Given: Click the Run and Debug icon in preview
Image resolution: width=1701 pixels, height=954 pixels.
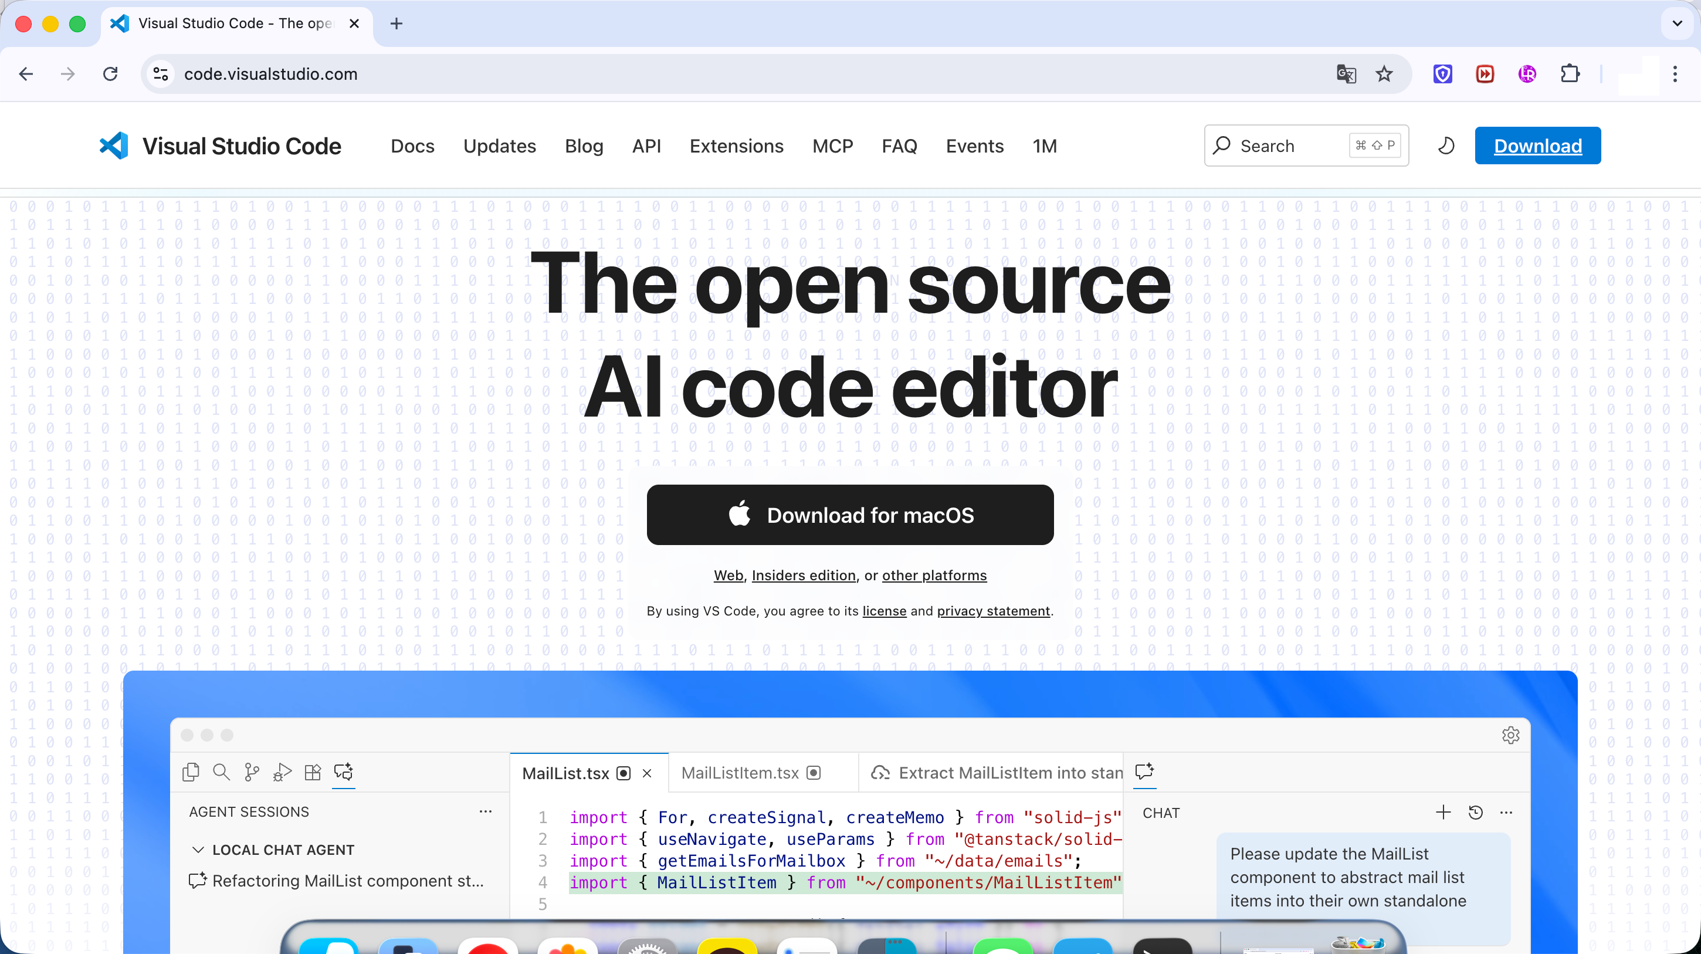Looking at the screenshot, I should coord(282,772).
